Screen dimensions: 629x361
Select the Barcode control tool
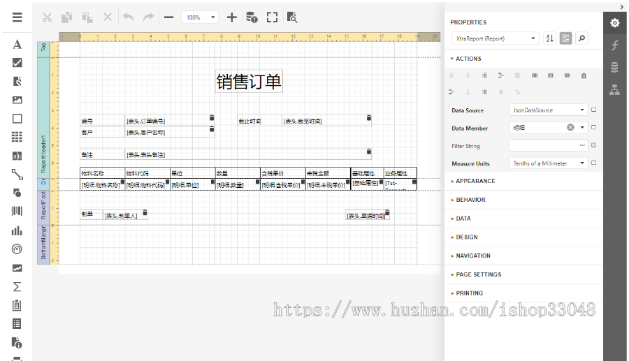coord(17,212)
